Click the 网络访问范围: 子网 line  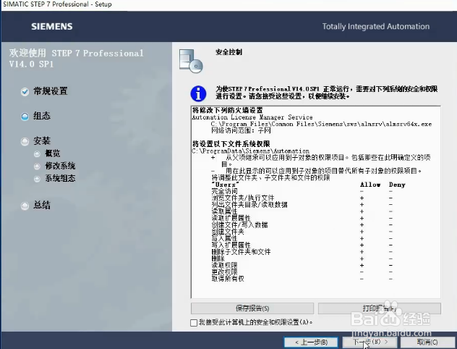pos(241,130)
